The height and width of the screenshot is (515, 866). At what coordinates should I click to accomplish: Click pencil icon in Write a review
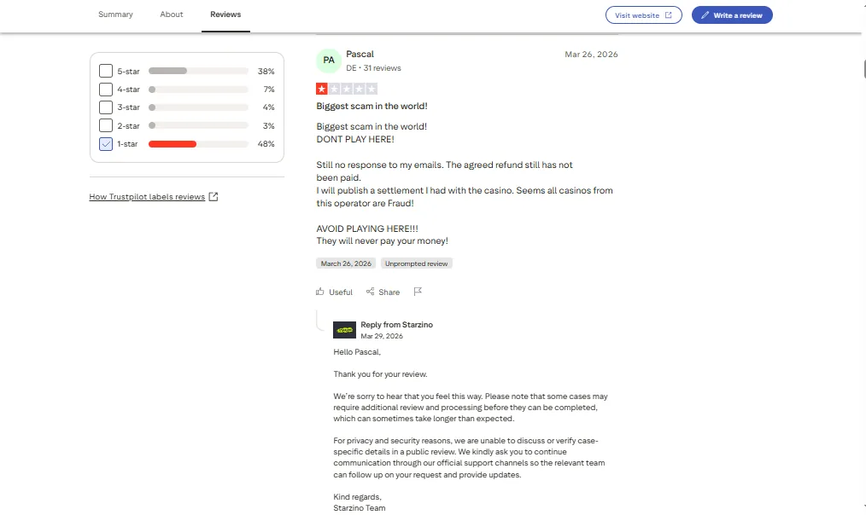click(x=705, y=14)
